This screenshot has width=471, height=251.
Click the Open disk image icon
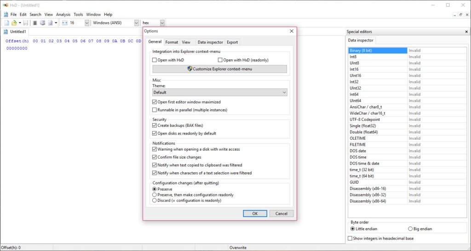point(50,23)
